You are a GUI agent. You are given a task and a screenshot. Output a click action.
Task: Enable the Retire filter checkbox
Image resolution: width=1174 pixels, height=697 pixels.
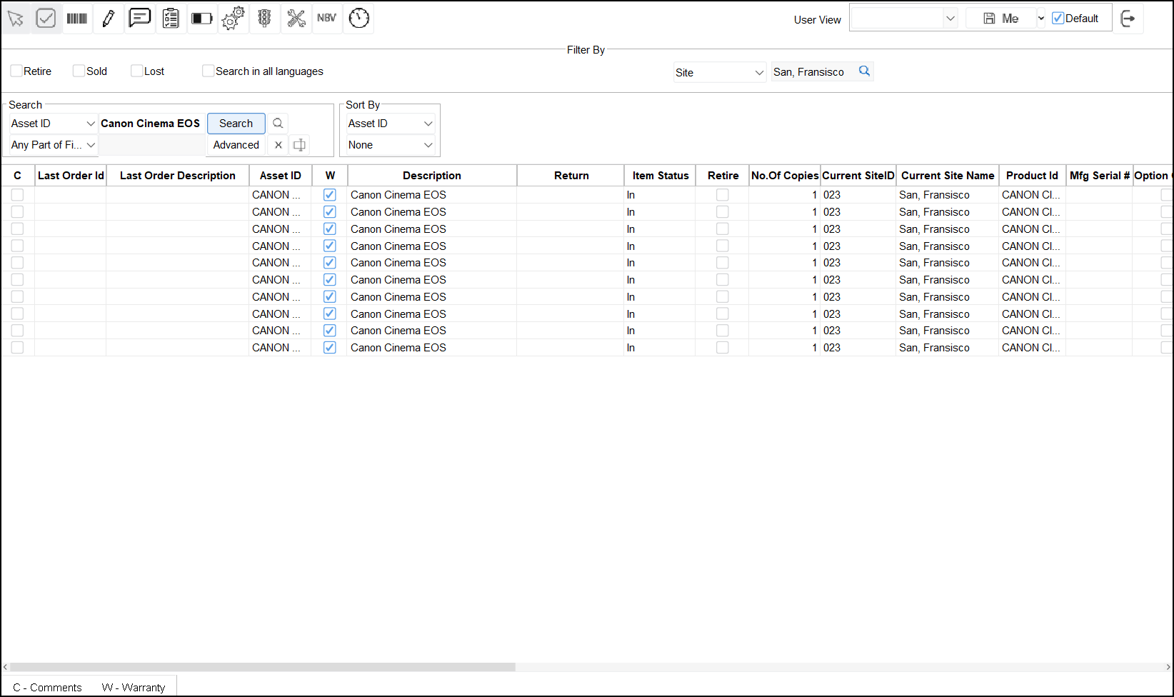[16, 71]
